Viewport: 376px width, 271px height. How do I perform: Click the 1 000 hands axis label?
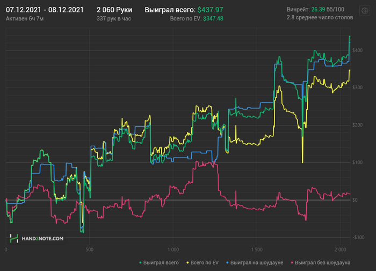(173, 250)
